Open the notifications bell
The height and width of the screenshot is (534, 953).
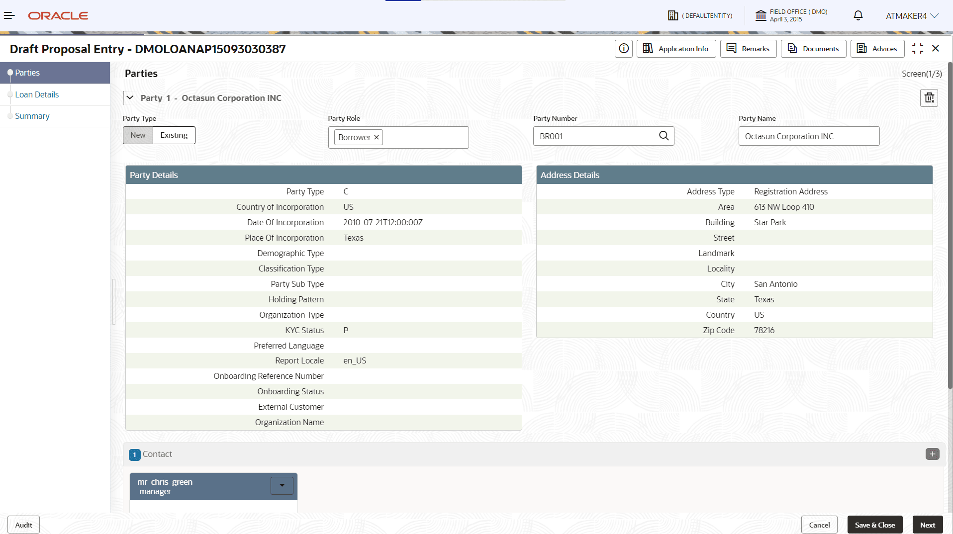click(x=858, y=15)
